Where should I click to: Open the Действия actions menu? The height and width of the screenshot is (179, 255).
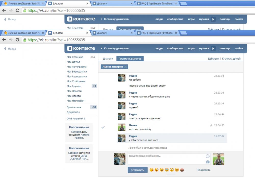(x=213, y=59)
